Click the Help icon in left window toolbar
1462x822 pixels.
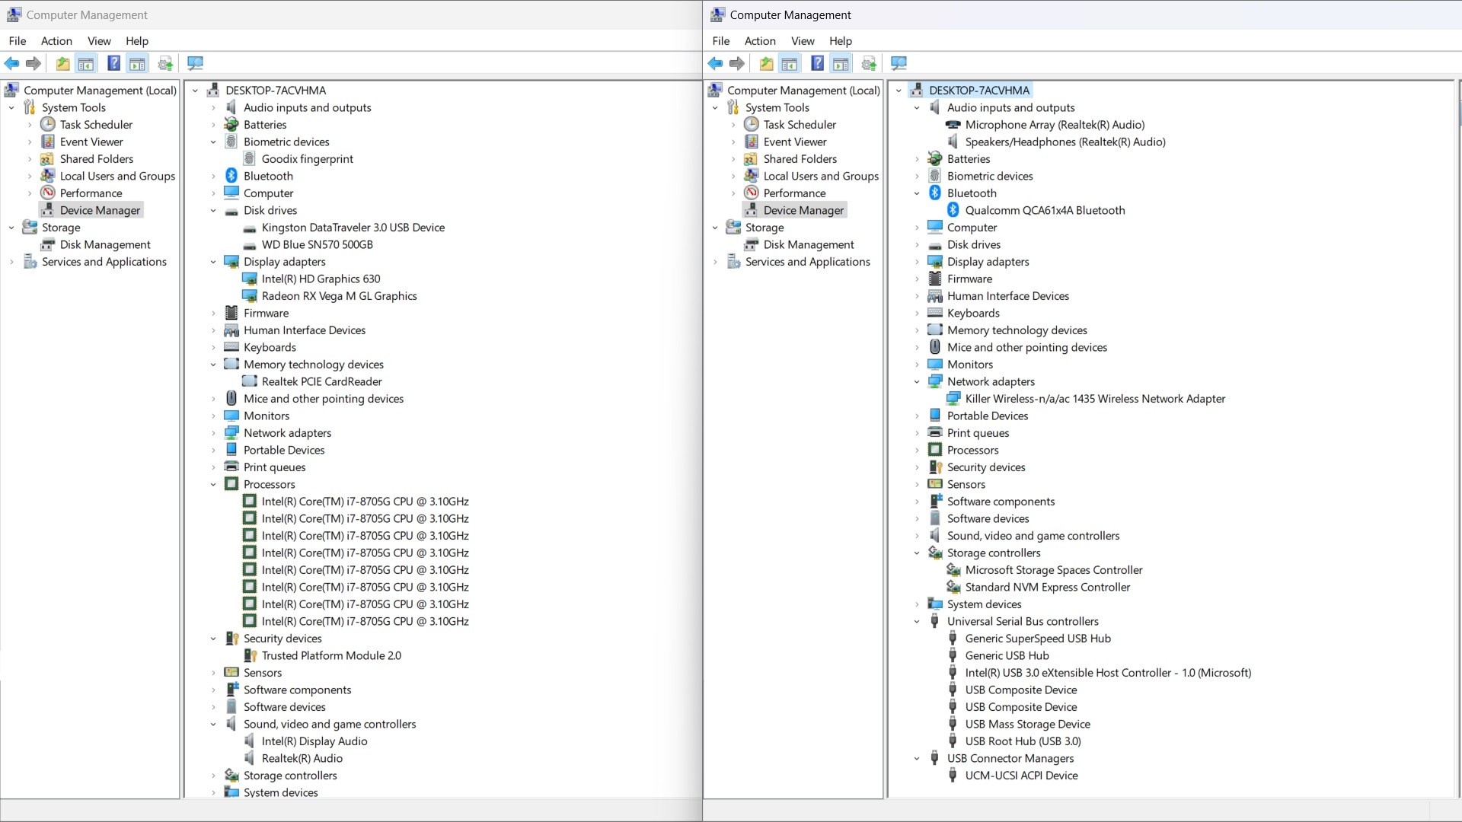113,64
